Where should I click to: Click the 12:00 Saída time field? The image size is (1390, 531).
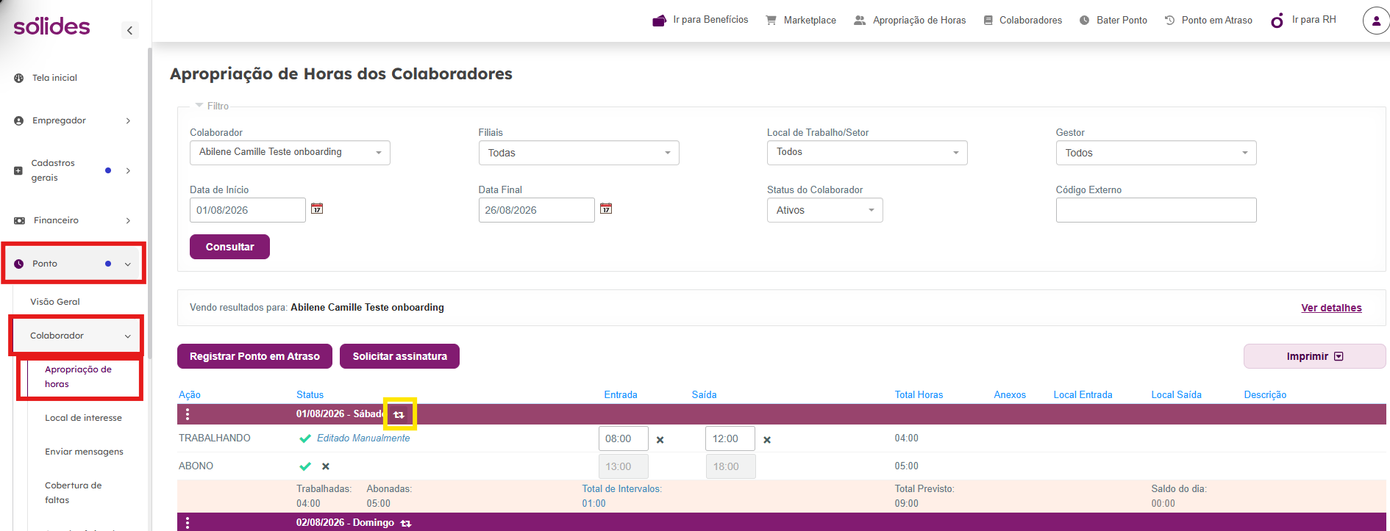(730, 438)
